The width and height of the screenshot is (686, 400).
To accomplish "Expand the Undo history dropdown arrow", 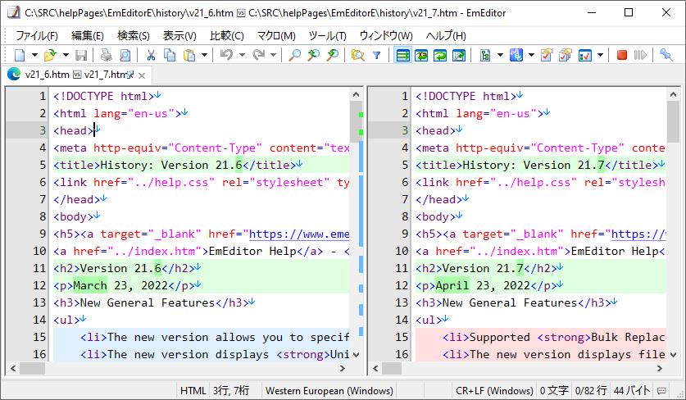I will tap(242, 55).
